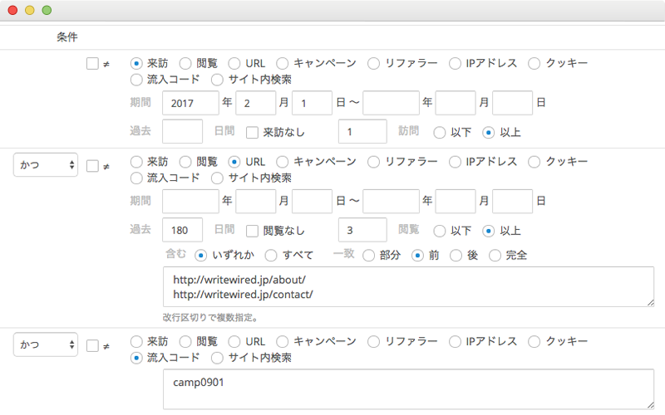This screenshot has width=665, height=415.
Task: Grab the resize handle of URL textarea
Action: tap(650, 302)
